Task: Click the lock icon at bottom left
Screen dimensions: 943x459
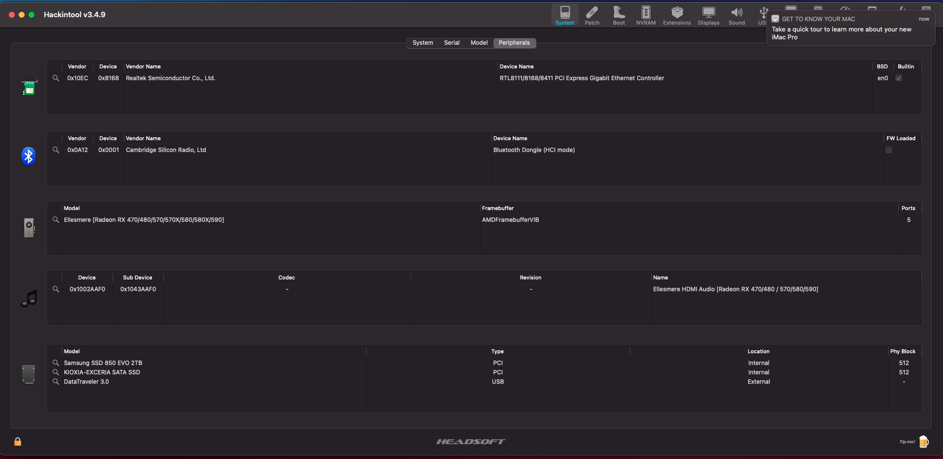Action: click(17, 442)
